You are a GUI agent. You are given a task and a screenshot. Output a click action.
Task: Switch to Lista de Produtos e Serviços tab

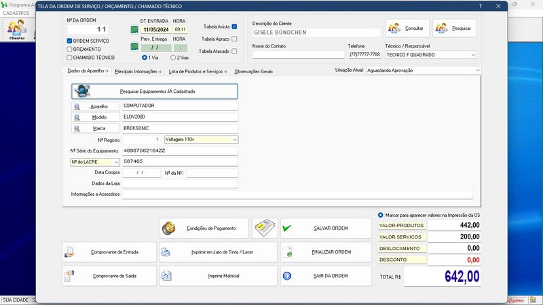198,71
